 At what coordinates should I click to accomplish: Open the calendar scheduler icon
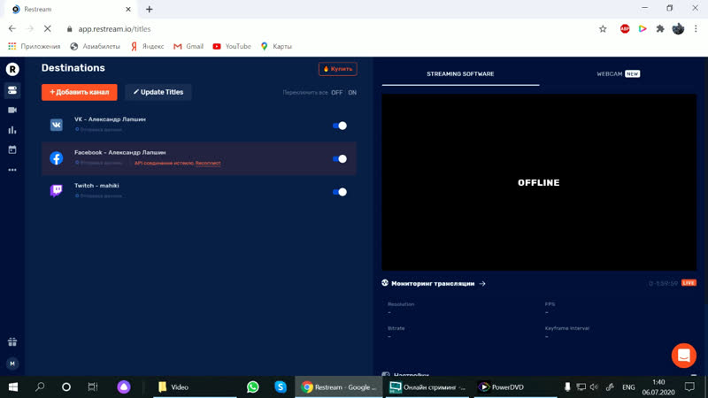click(12, 149)
